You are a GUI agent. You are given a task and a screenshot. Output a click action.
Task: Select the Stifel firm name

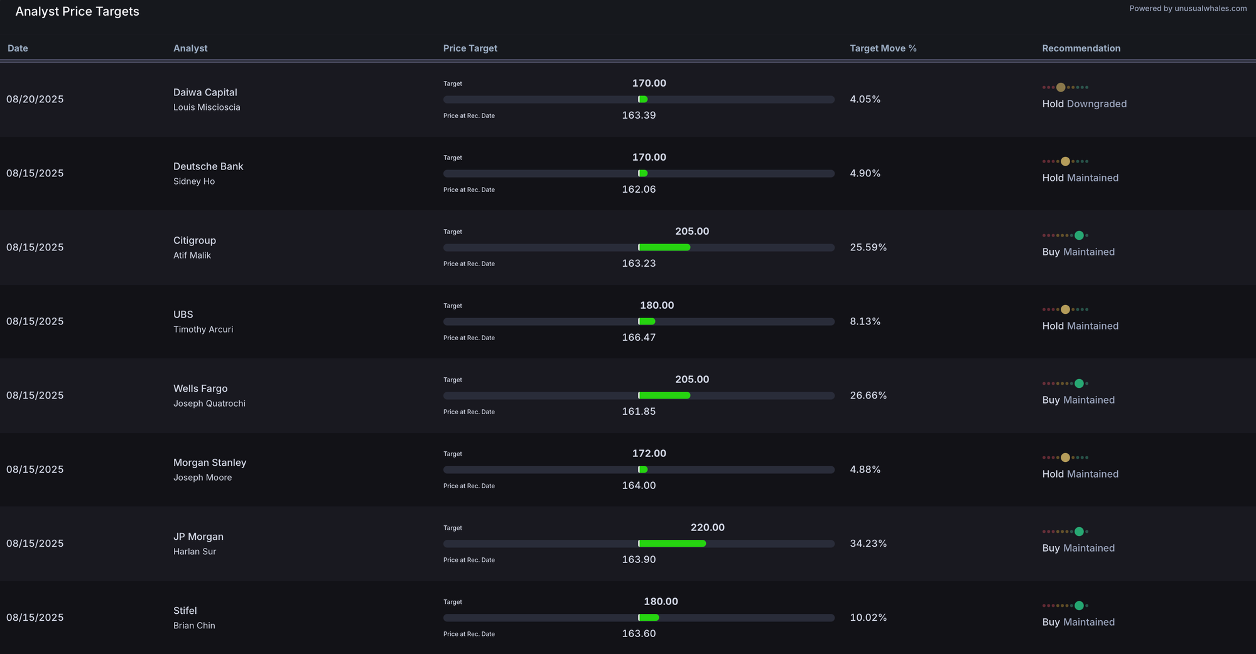point(185,611)
